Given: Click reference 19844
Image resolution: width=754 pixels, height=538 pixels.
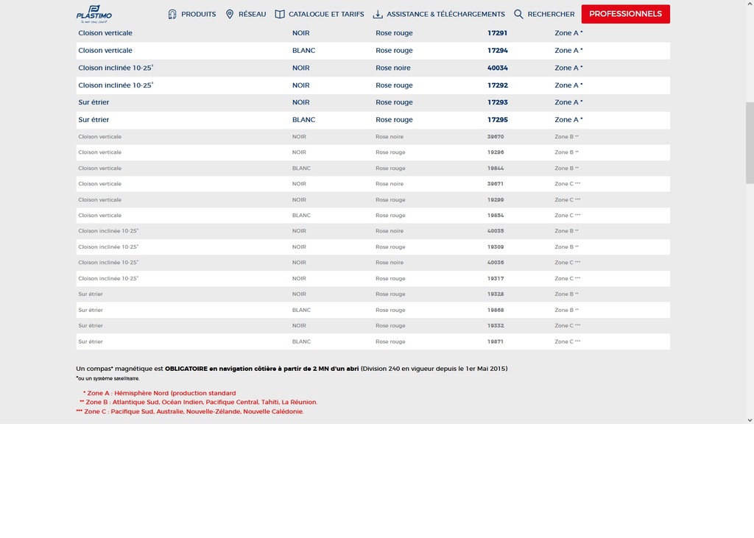Looking at the screenshot, I should pos(496,169).
